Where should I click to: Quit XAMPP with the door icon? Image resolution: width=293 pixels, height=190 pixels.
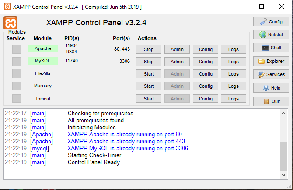271,101
